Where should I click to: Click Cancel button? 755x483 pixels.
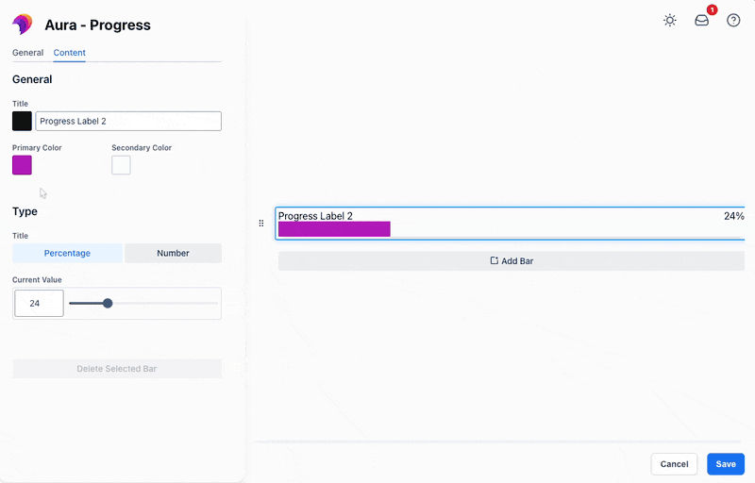tap(674, 464)
